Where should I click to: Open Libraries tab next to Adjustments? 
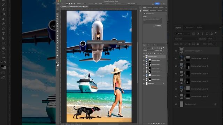tap(160, 11)
